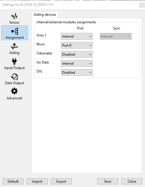
Task: Click the Close button at bottom
Action: click(x=132, y=181)
